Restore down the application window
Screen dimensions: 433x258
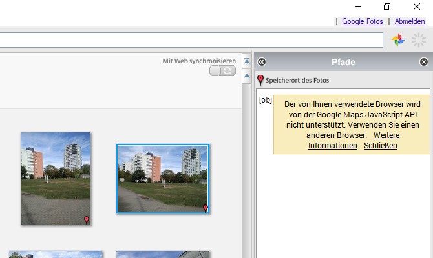(387, 6)
